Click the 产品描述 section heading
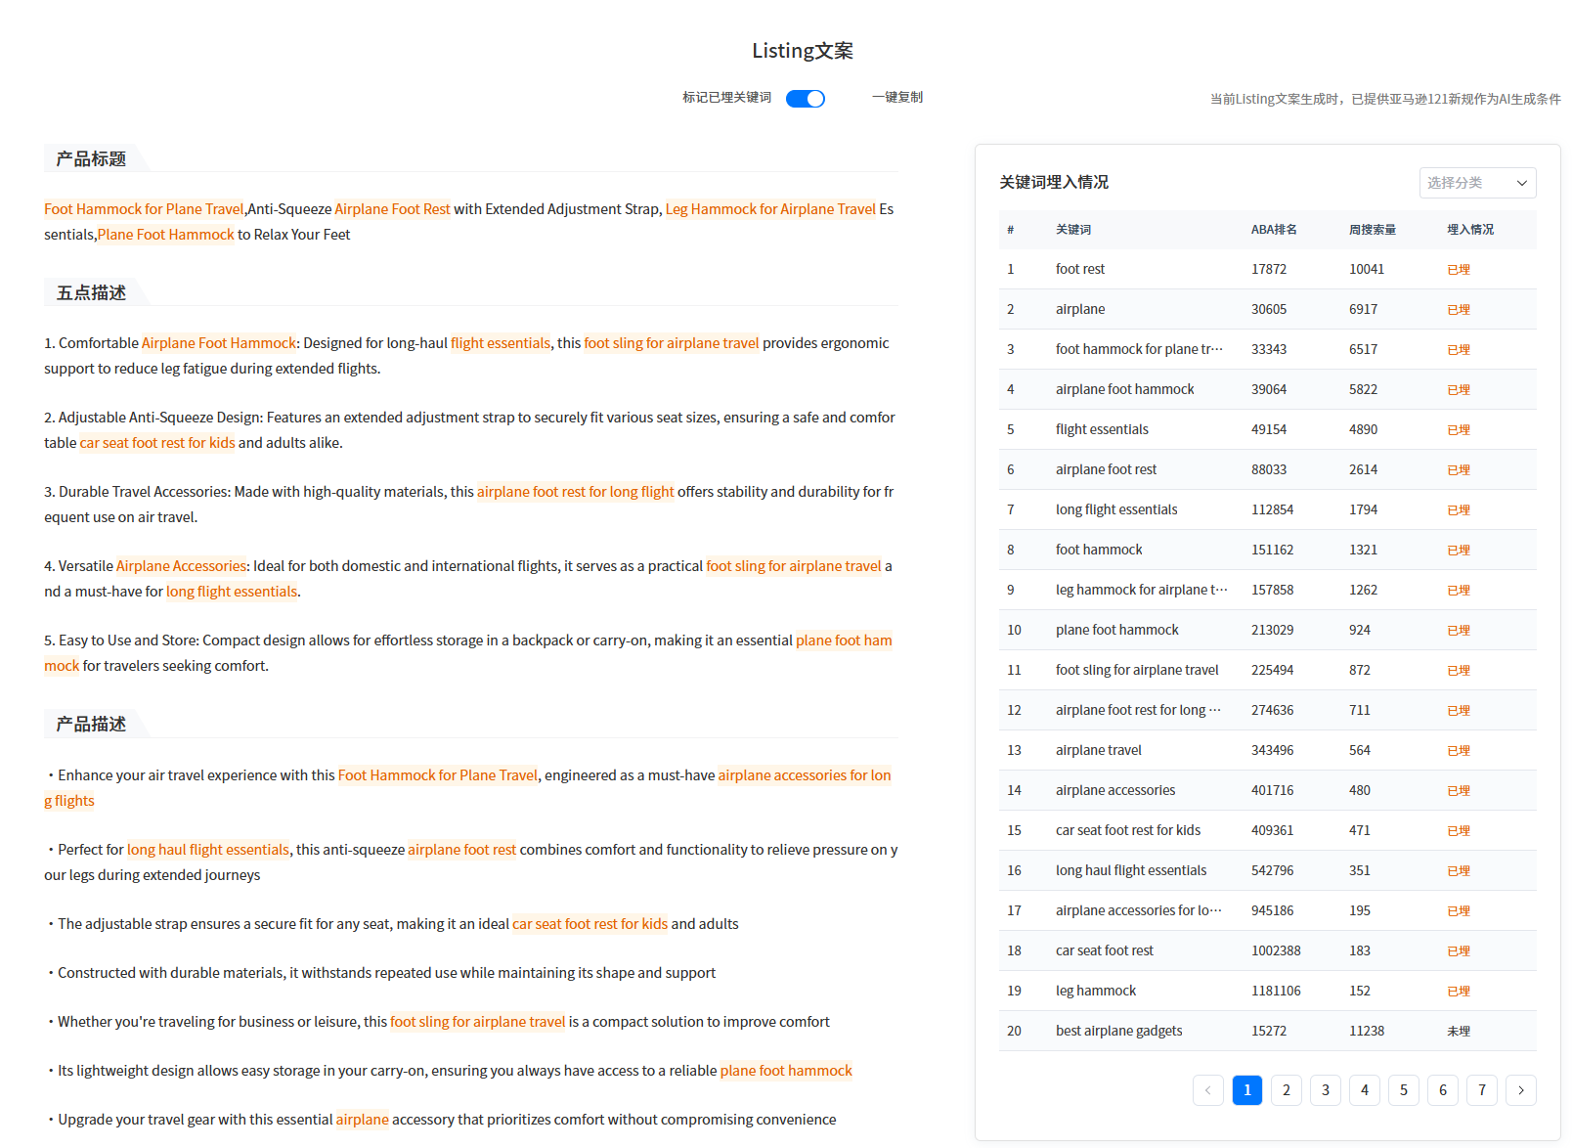 [91, 724]
